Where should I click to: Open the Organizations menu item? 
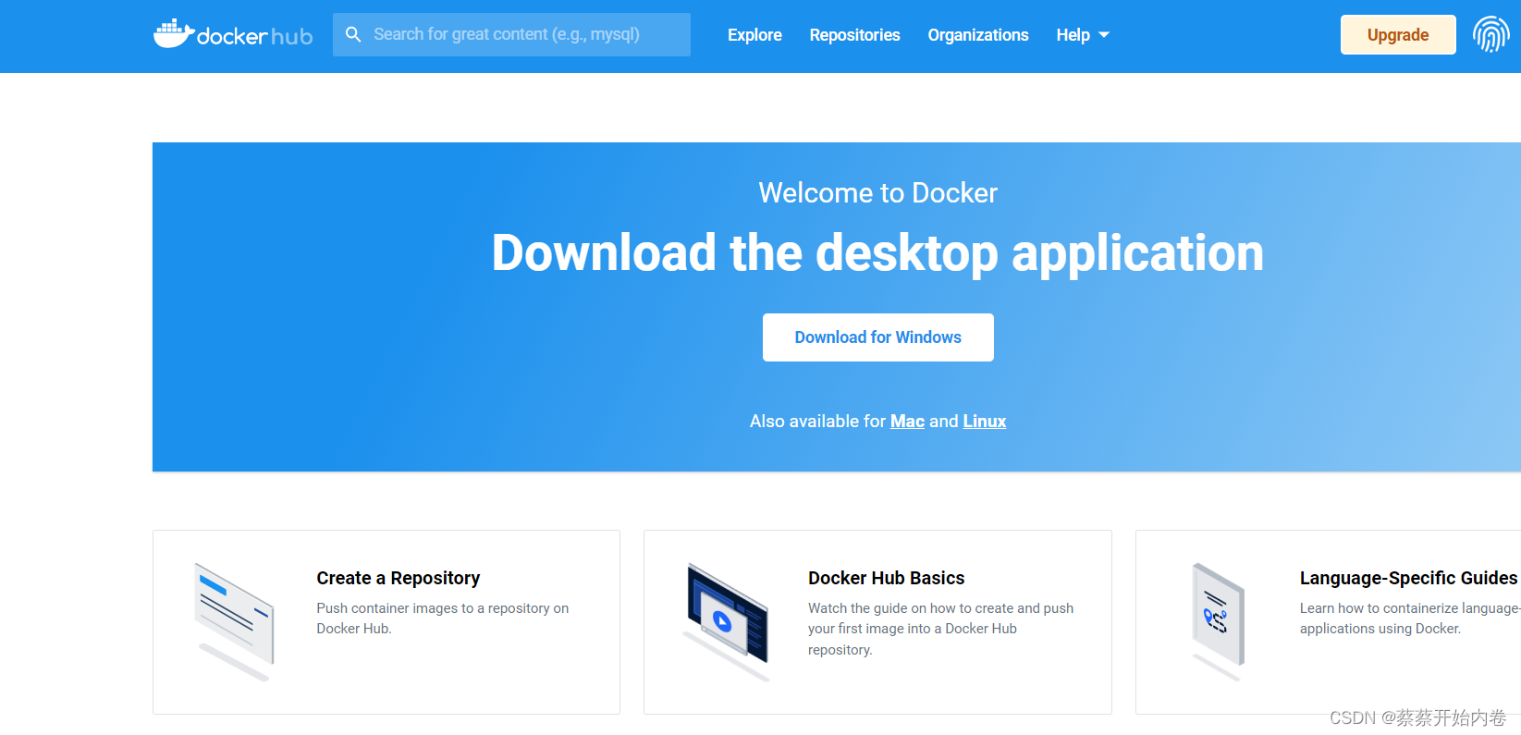point(978,35)
